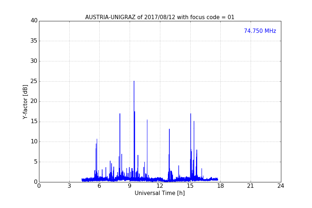312x208 pixels.
Task: Click the 'Y-factor [dB]' axis label
Action: coord(25,102)
